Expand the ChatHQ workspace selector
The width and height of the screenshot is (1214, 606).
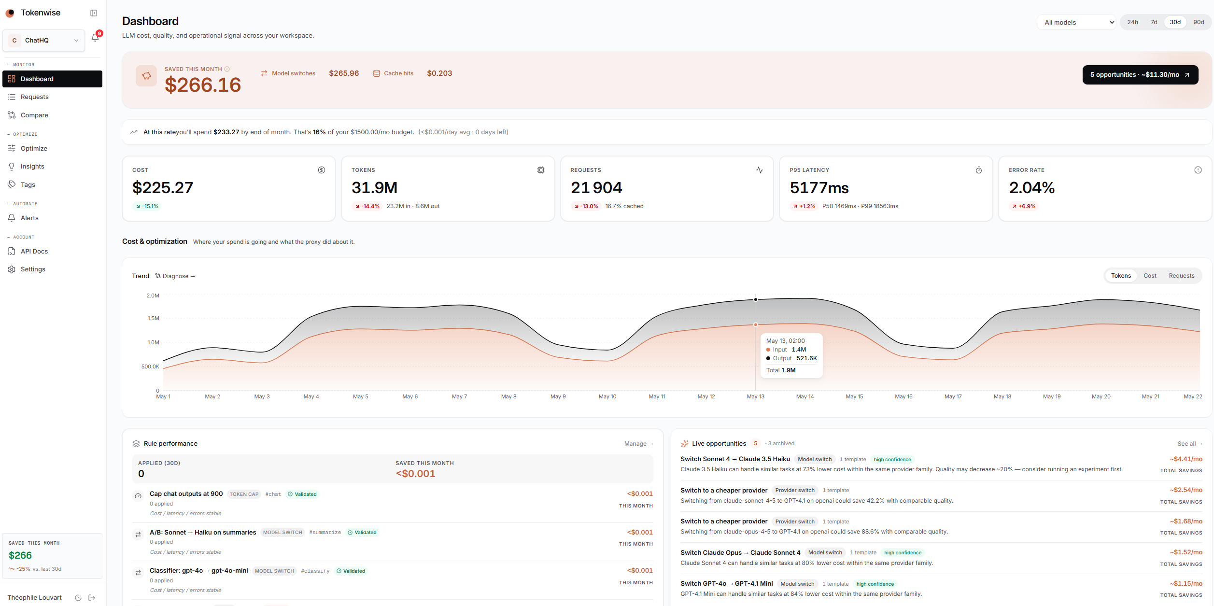[44, 40]
